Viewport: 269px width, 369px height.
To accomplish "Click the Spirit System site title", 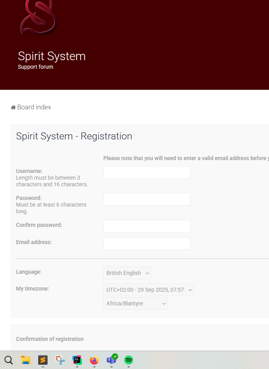I will click(x=51, y=56).
